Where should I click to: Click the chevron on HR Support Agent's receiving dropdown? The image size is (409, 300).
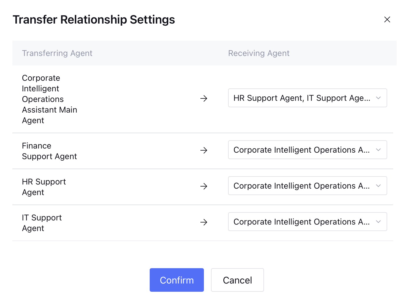[x=378, y=186]
